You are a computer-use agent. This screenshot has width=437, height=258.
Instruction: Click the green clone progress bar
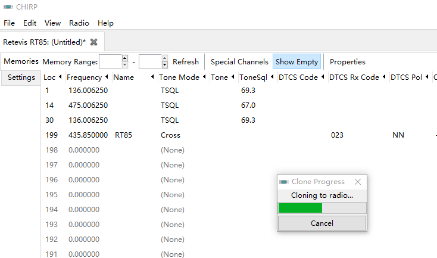pyautogui.click(x=300, y=208)
